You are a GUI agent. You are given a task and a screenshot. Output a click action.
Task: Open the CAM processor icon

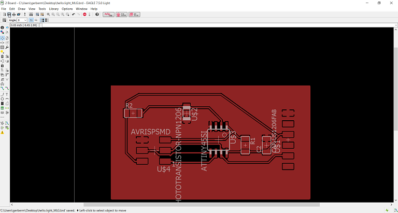pyautogui.click(x=19, y=15)
